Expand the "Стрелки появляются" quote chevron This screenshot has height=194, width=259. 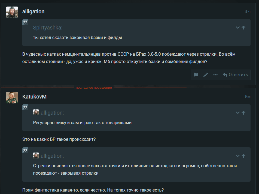point(238,156)
